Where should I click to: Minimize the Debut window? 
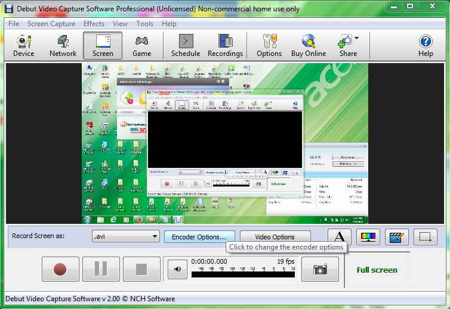[394, 7]
